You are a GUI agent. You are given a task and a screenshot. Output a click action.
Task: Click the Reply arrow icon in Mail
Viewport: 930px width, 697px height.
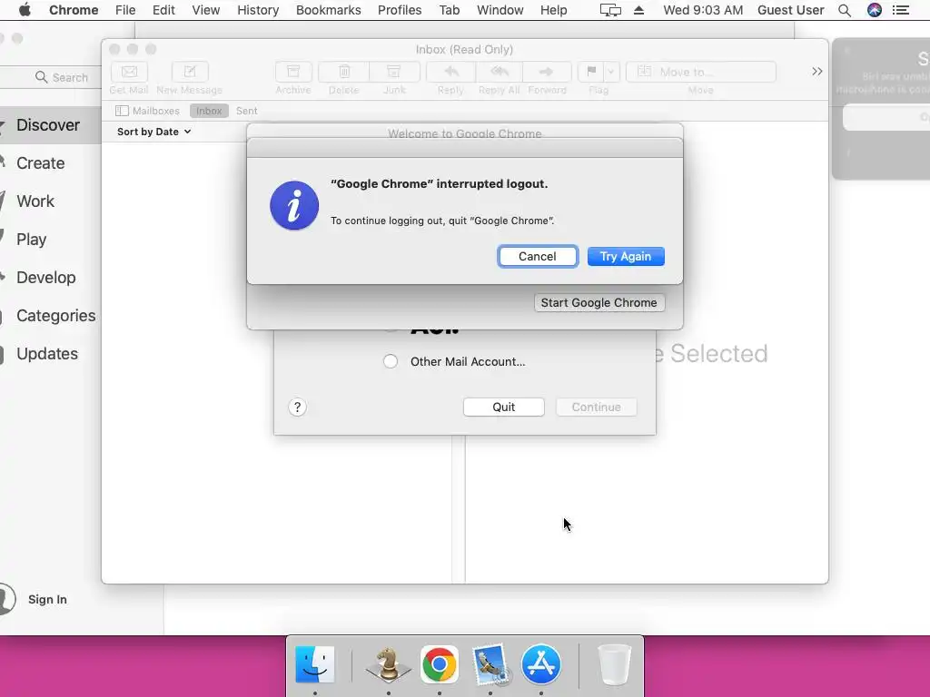coord(450,72)
